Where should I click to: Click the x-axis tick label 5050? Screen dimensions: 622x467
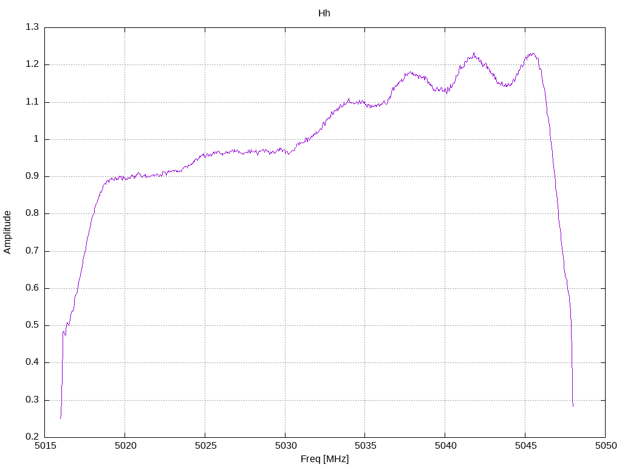coord(606,446)
